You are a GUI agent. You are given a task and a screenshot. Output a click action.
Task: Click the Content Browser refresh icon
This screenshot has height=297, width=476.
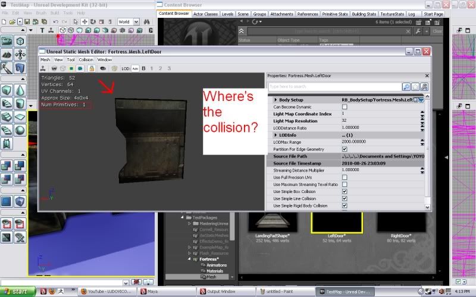pyautogui.click(x=255, y=22)
